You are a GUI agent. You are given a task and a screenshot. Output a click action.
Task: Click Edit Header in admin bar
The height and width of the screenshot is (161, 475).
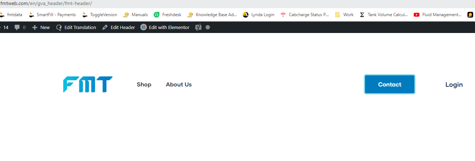pyautogui.click(x=123, y=27)
